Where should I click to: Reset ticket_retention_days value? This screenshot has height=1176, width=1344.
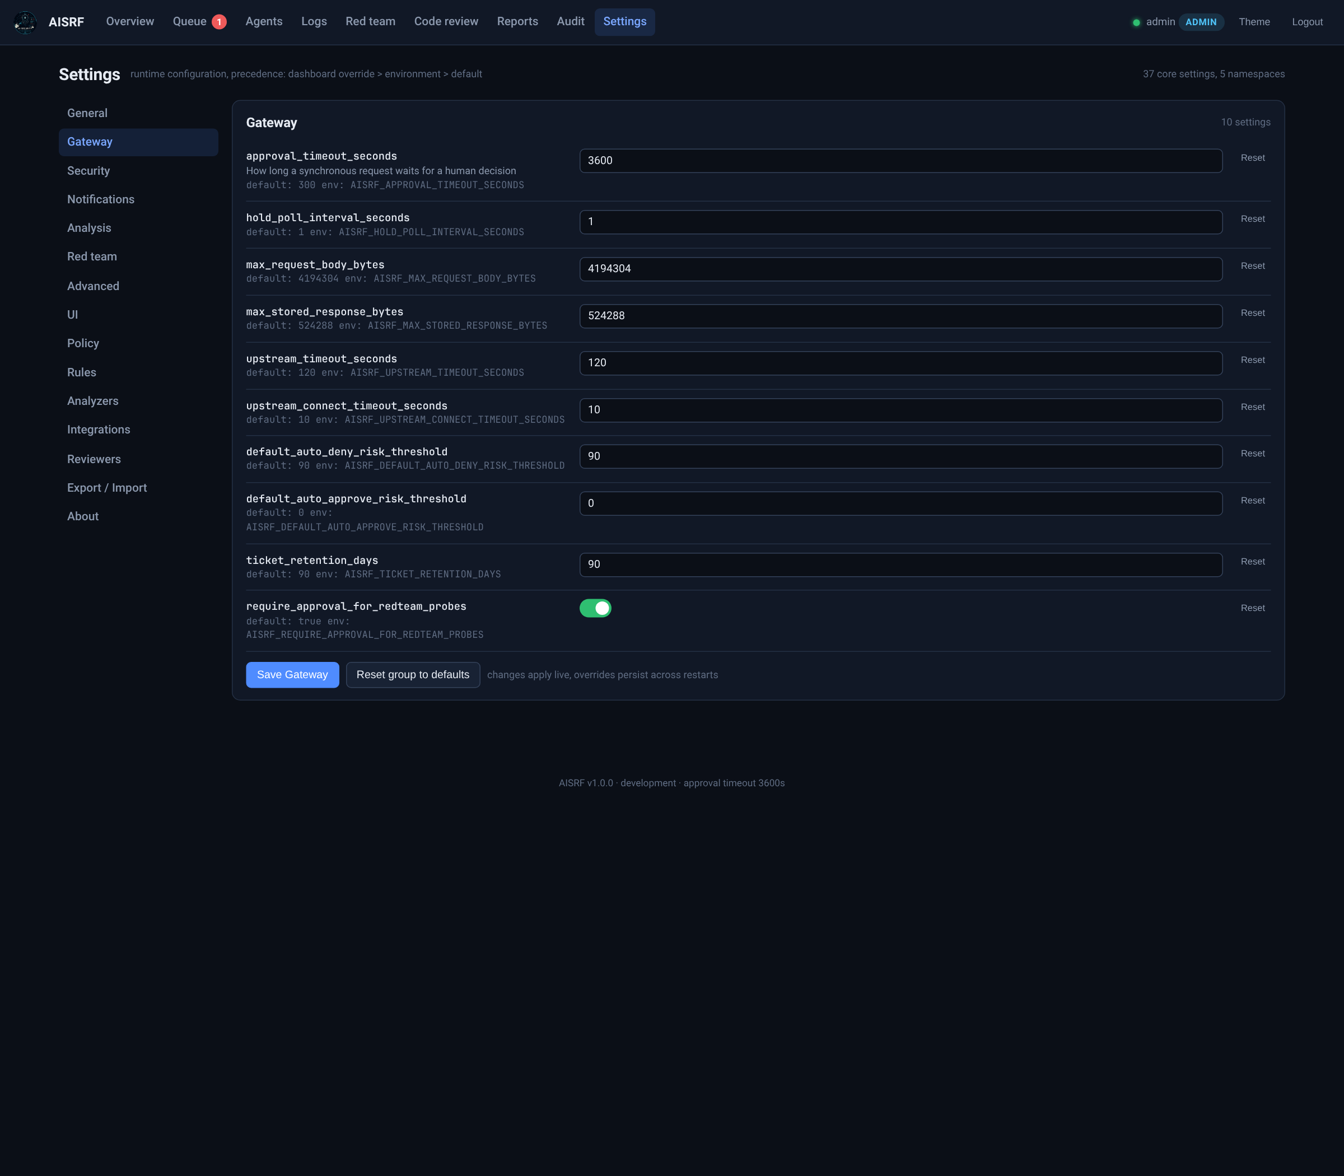[x=1253, y=562]
